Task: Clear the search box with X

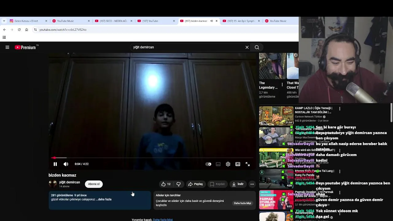Action: tap(247, 47)
